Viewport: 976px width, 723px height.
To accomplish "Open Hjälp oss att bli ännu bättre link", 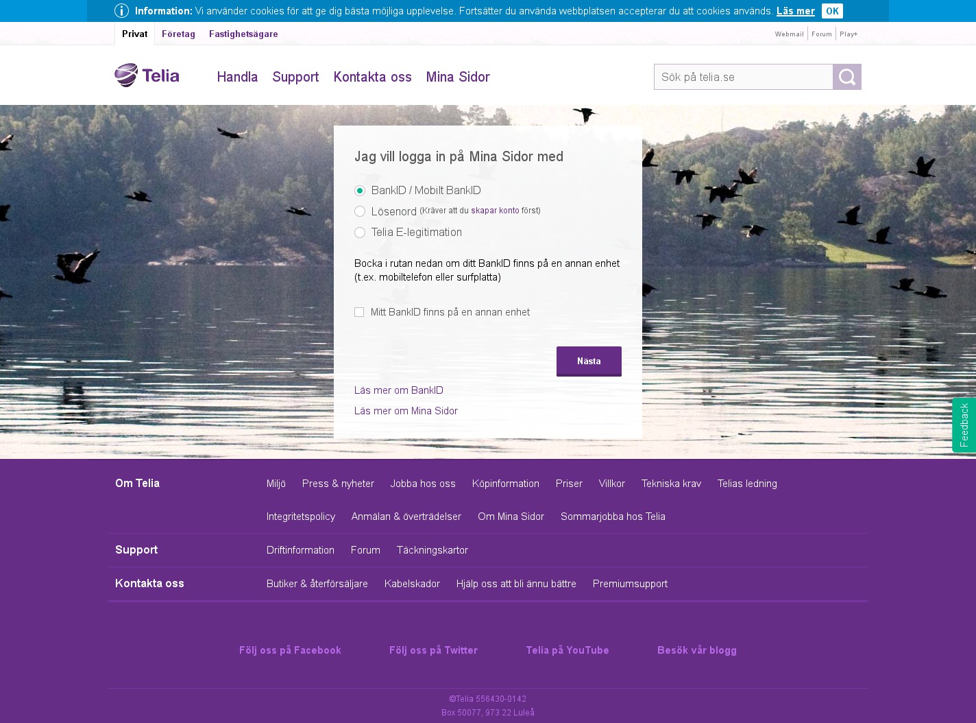I will pos(516,584).
